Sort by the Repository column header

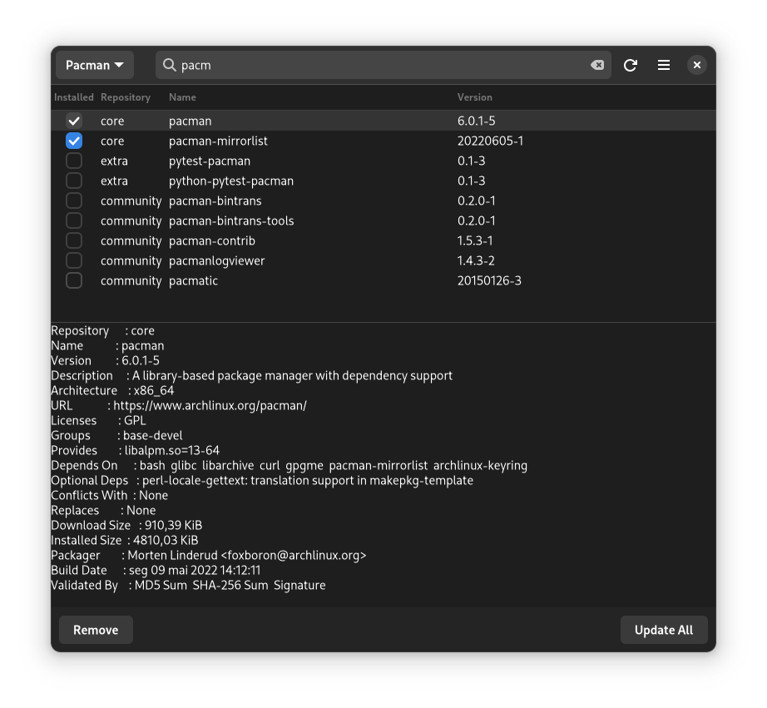pos(126,97)
